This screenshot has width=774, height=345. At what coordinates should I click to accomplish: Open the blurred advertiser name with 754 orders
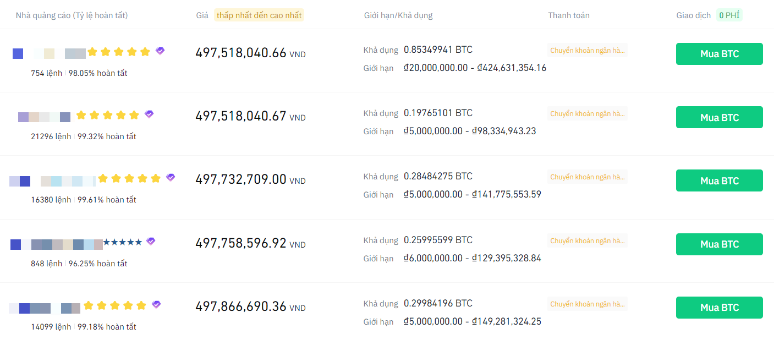(49, 53)
